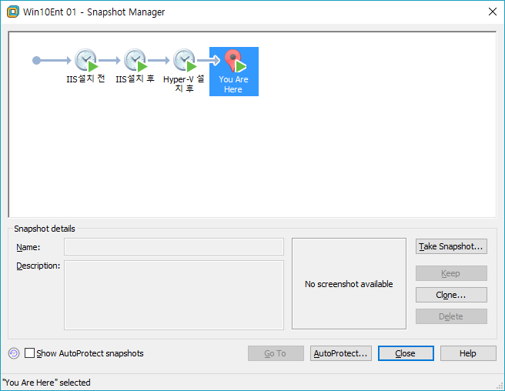The width and height of the screenshot is (505, 391).
Task: Click the snapshot Name field
Action: click(174, 247)
